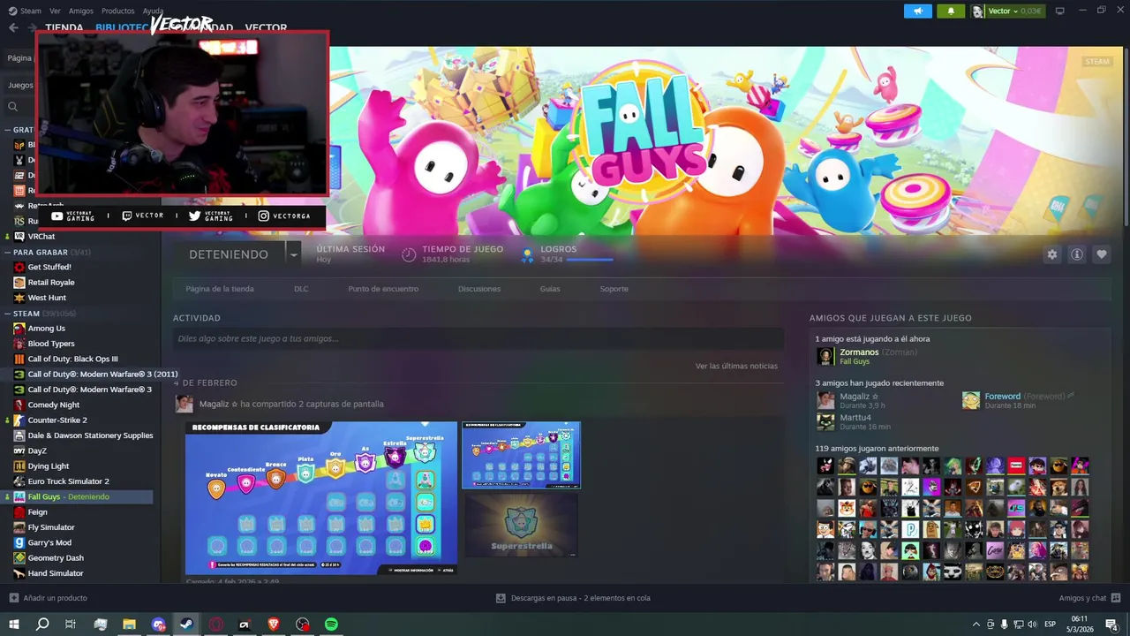Select VRChat in library list
Viewport: 1130px width, 636px height.
[41, 237]
